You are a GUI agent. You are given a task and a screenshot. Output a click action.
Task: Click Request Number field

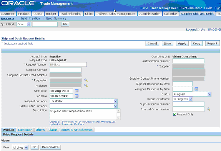pos(68,64)
